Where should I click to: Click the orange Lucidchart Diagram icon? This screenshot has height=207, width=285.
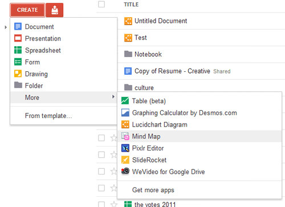click(125, 124)
